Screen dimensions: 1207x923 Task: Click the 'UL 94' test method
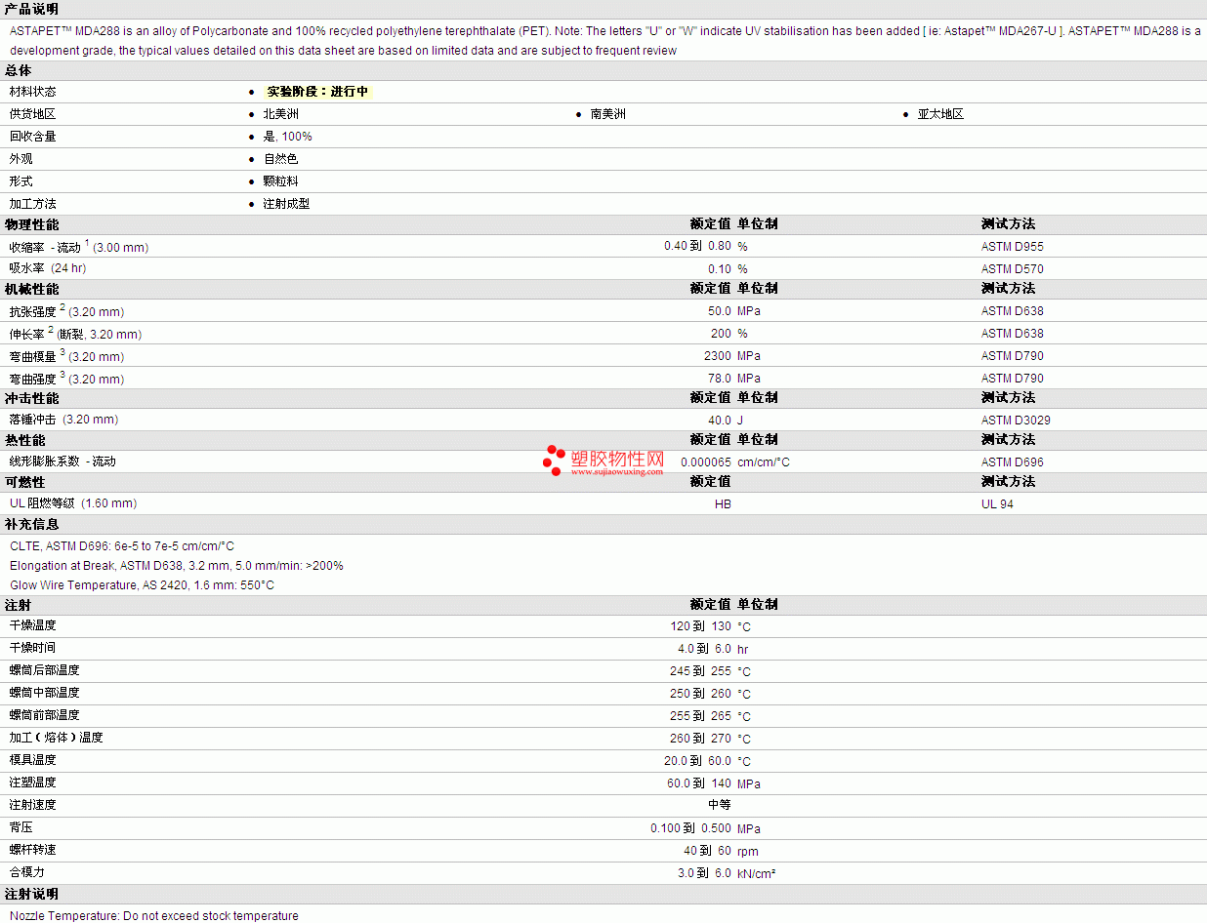[997, 504]
